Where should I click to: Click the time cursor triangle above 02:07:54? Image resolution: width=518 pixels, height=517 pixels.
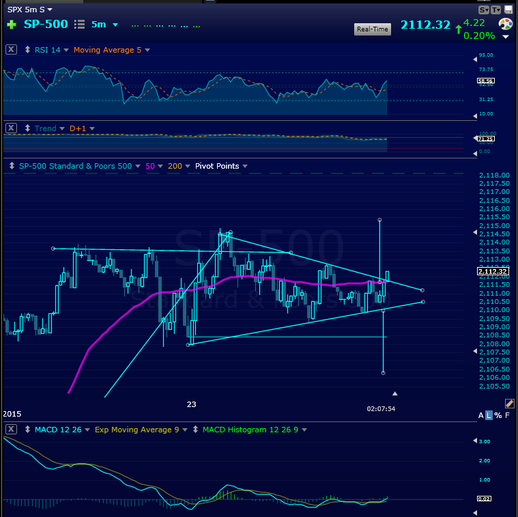tap(394, 393)
